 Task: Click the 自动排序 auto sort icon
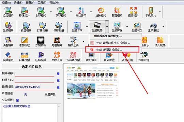(x=81, y=12)
